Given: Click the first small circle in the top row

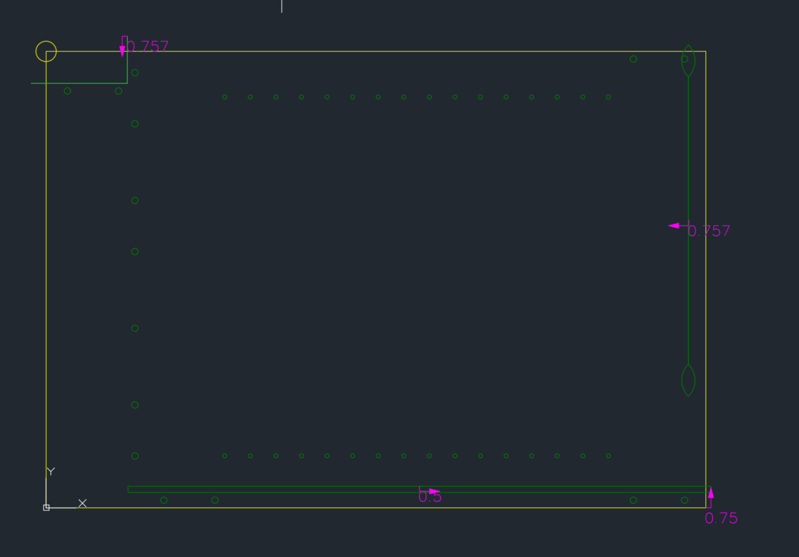Looking at the screenshot, I should [225, 97].
